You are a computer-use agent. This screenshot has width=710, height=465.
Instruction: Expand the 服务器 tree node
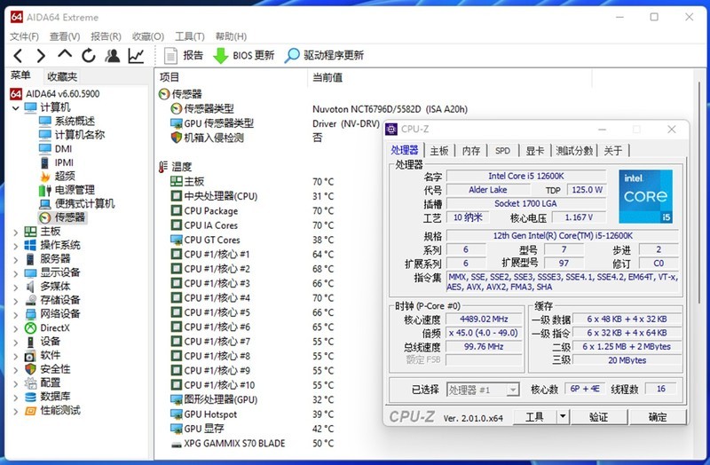point(16,259)
